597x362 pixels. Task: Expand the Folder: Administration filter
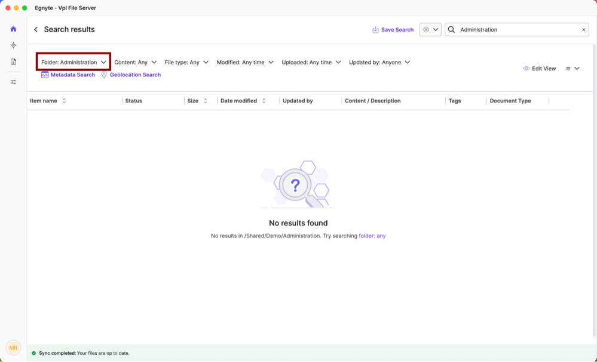(x=74, y=62)
